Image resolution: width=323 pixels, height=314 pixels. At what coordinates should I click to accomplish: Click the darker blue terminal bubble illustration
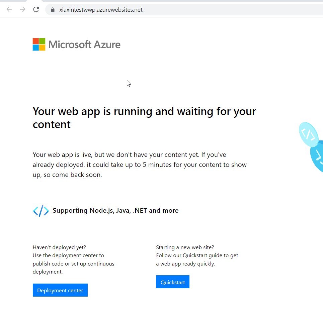click(x=317, y=156)
